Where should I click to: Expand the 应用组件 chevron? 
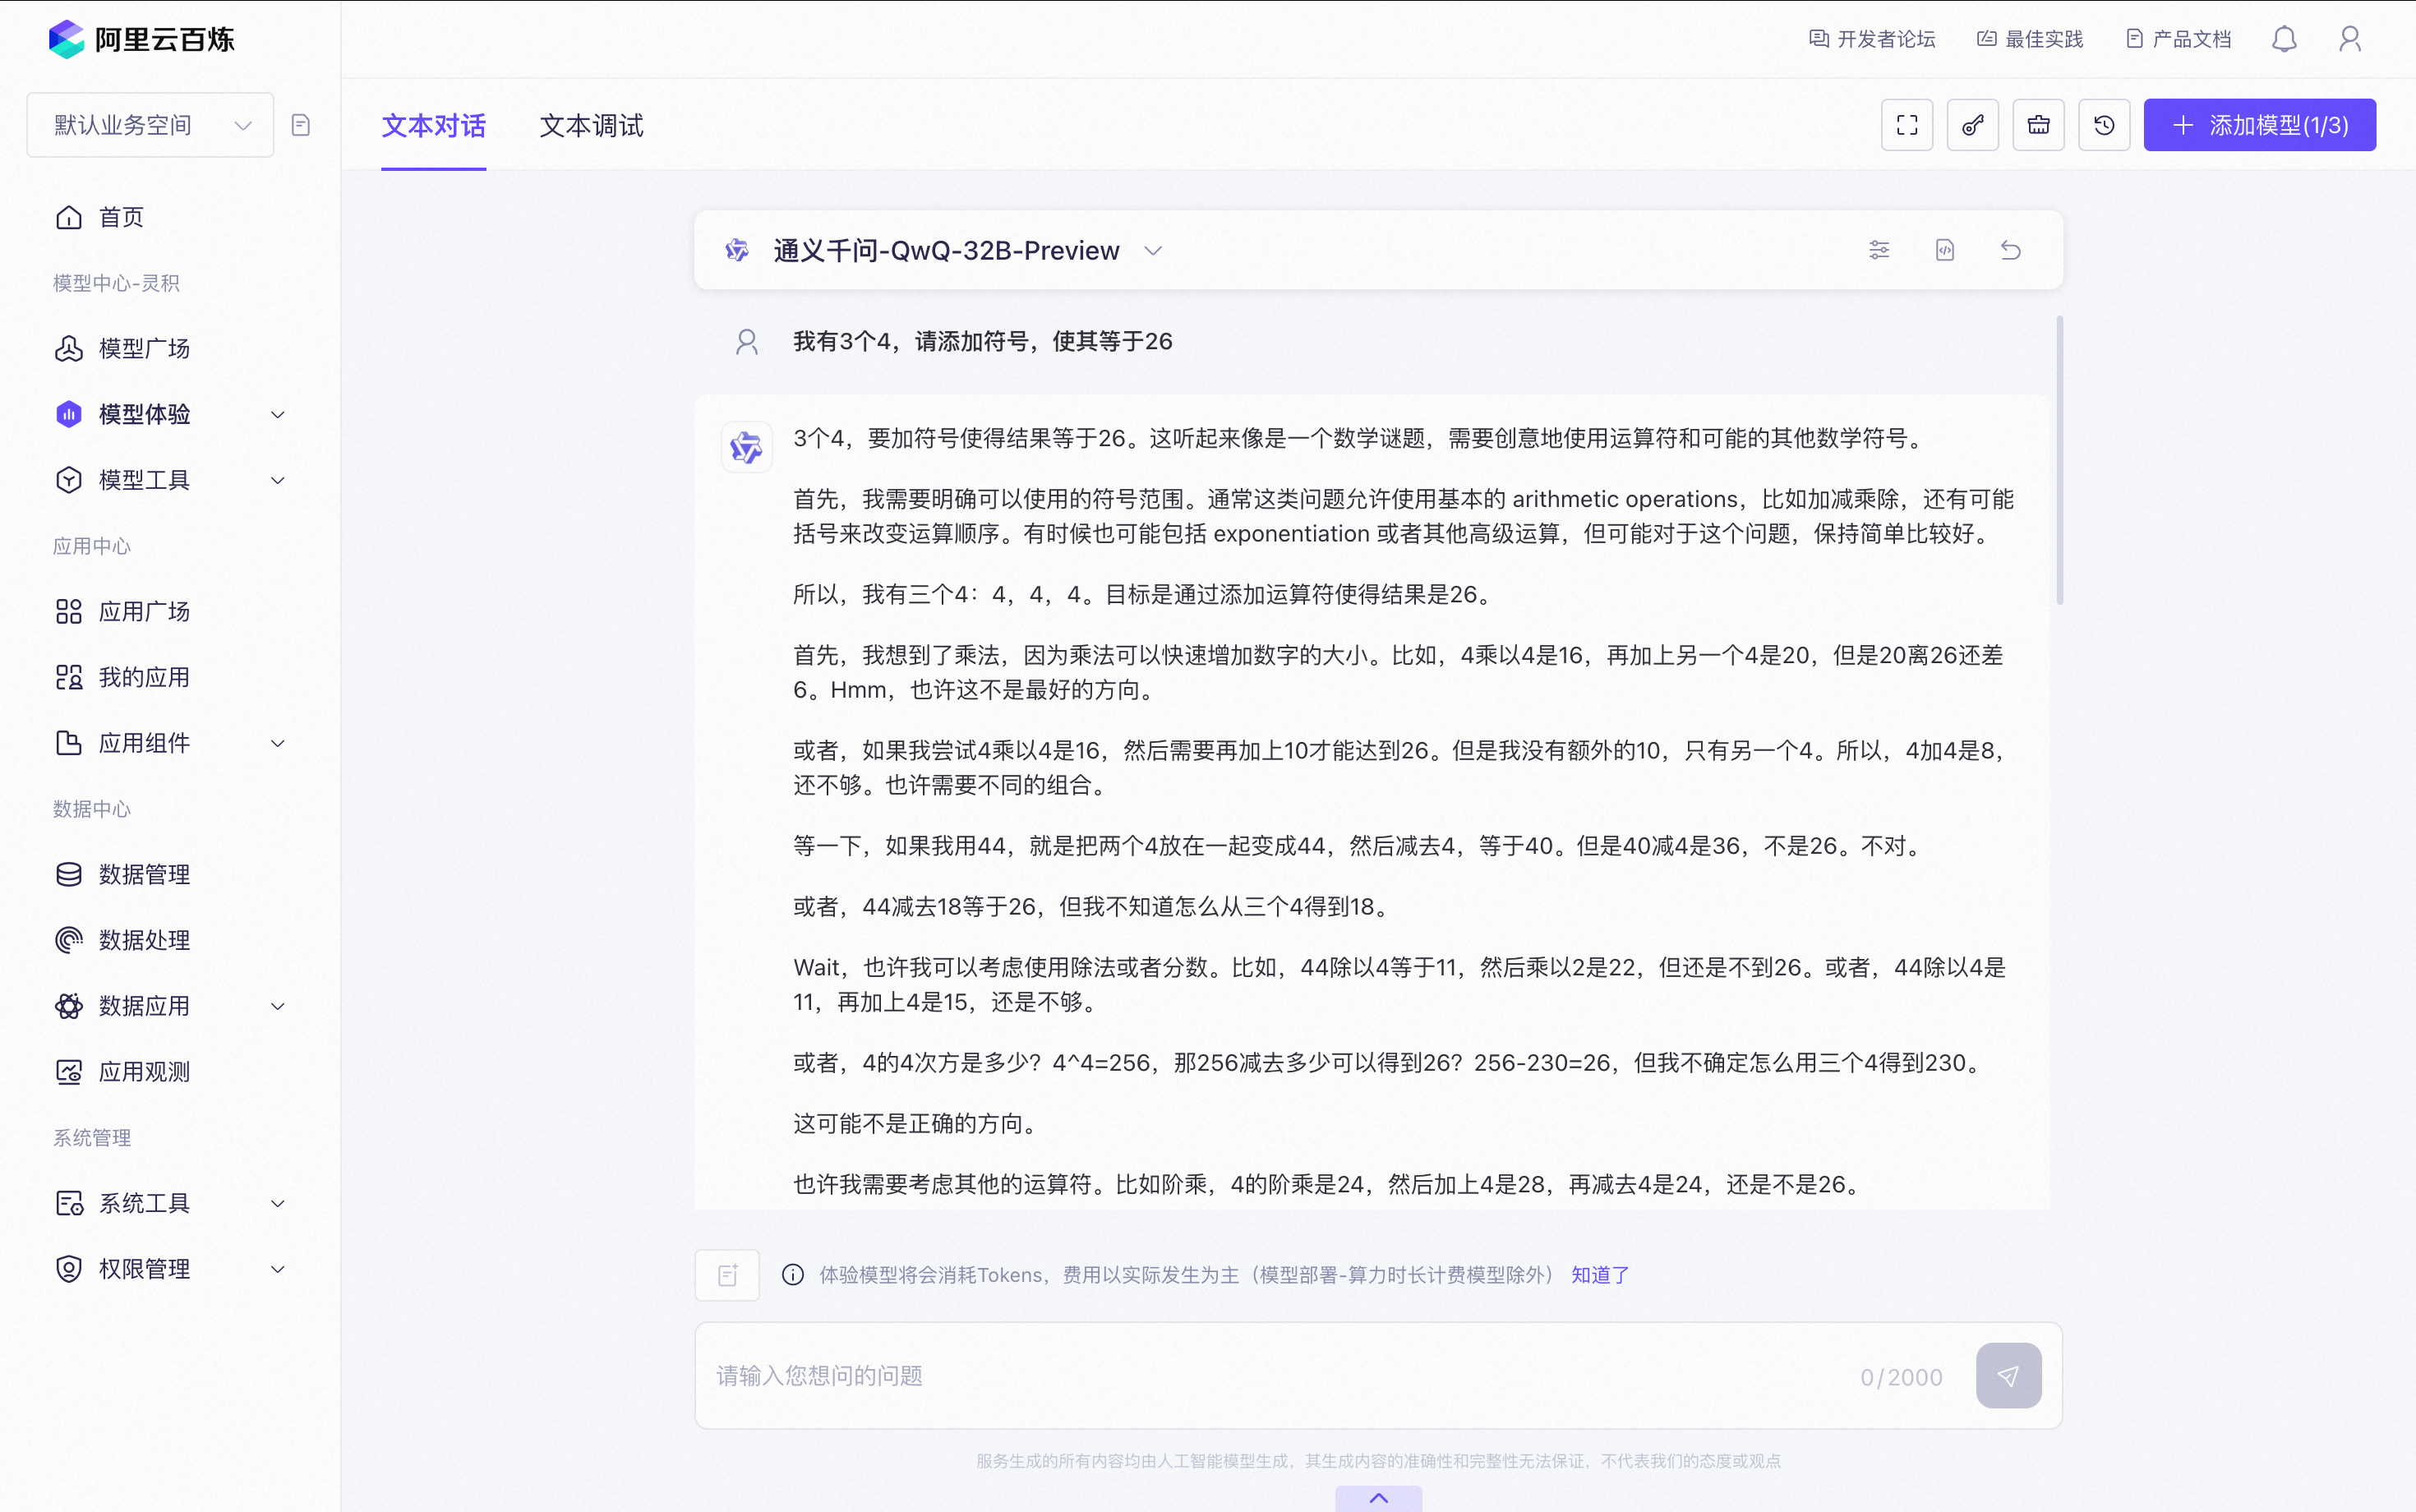coord(278,743)
